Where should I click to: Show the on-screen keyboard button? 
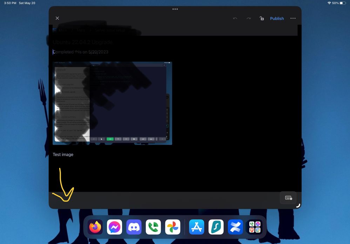[x=288, y=198]
